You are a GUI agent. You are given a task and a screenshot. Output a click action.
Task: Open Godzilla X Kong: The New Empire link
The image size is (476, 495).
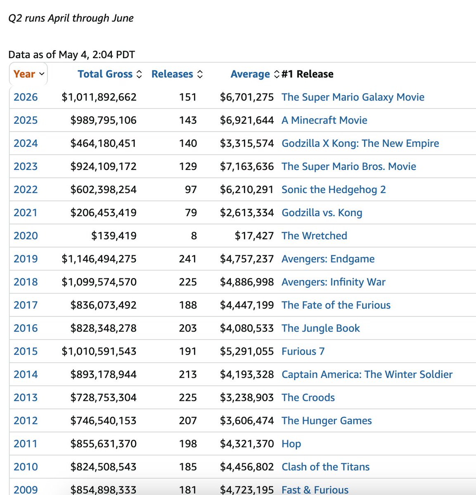360,144
